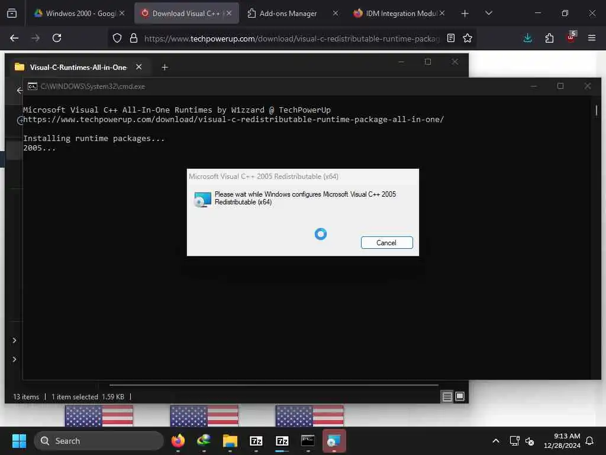The height and width of the screenshot is (455, 606).
Task: Select the Visual-C-Runtimes-All-in-One Explorer tab
Action: click(x=79, y=68)
